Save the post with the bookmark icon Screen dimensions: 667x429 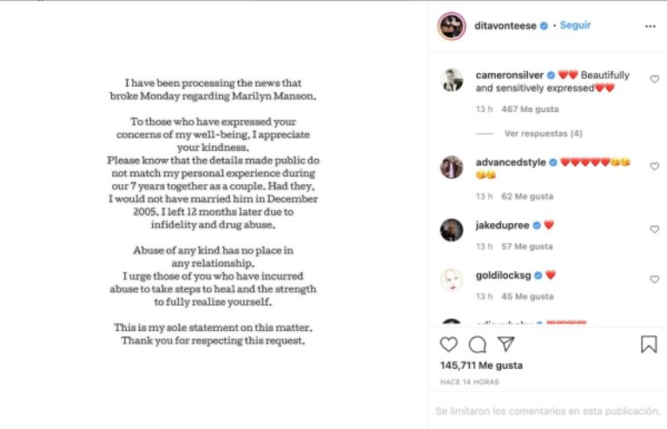pos(649,344)
